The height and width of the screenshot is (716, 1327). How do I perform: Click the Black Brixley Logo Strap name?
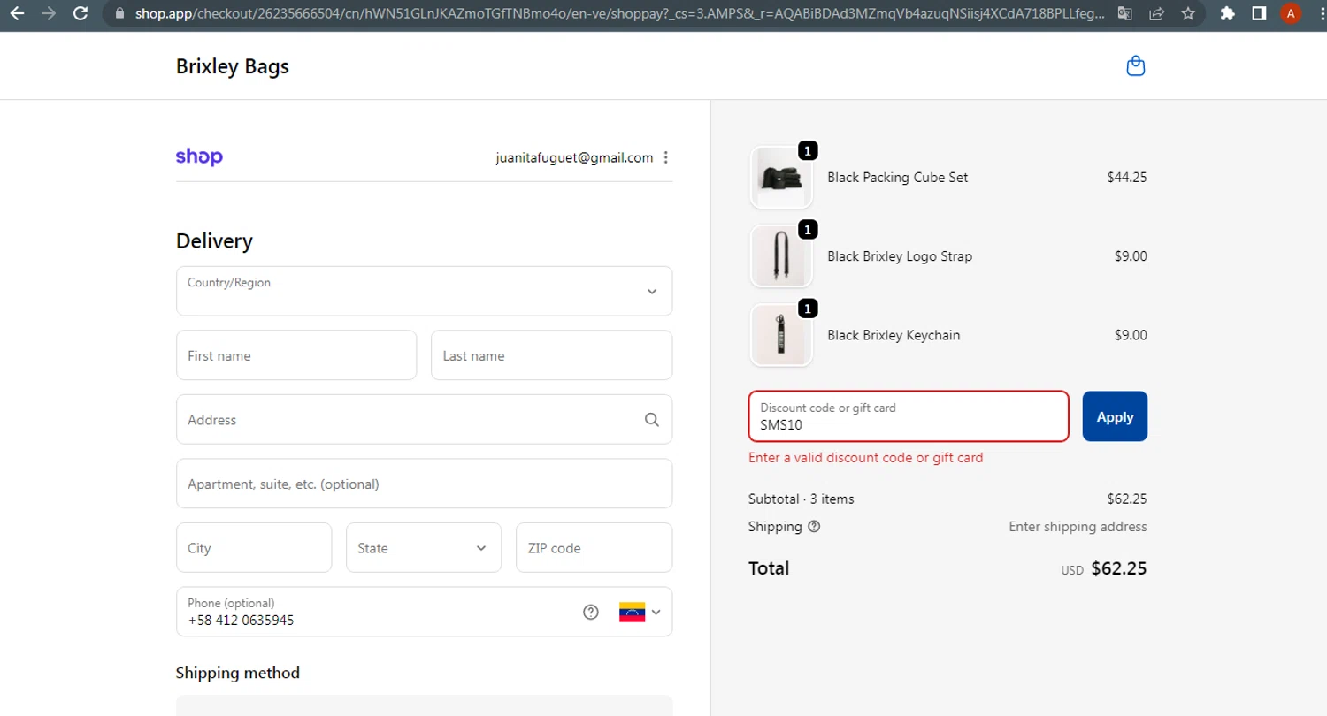click(x=900, y=256)
